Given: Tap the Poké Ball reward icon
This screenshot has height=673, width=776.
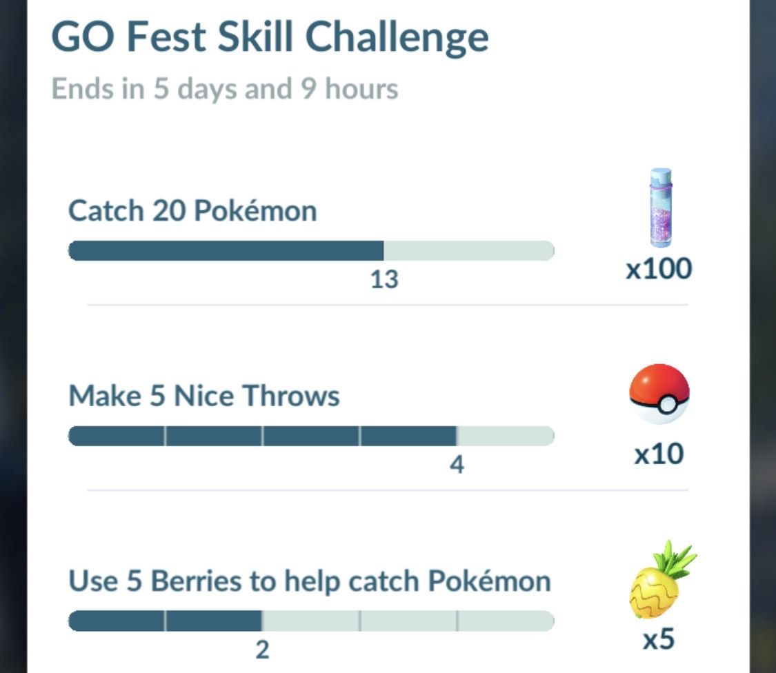Looking at the screenshot, I should [660, 394].
